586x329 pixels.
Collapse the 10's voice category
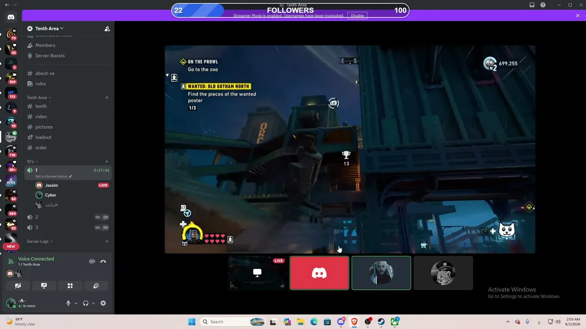click(x=32, y=161)
